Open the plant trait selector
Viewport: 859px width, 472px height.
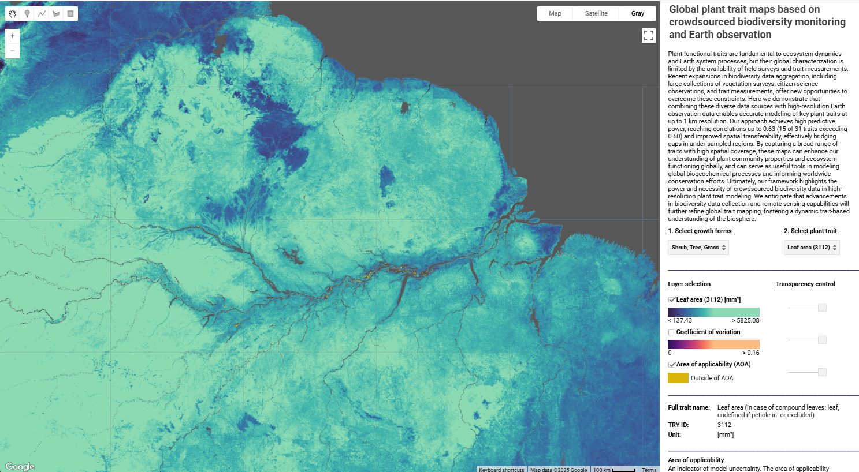(812, 247)
